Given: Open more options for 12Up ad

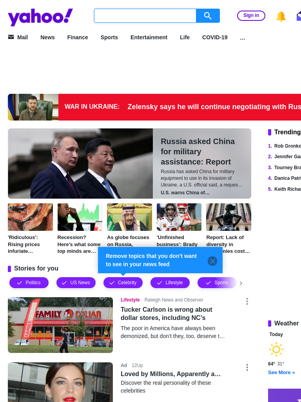Looking at the screenshot, I should 247,367.
